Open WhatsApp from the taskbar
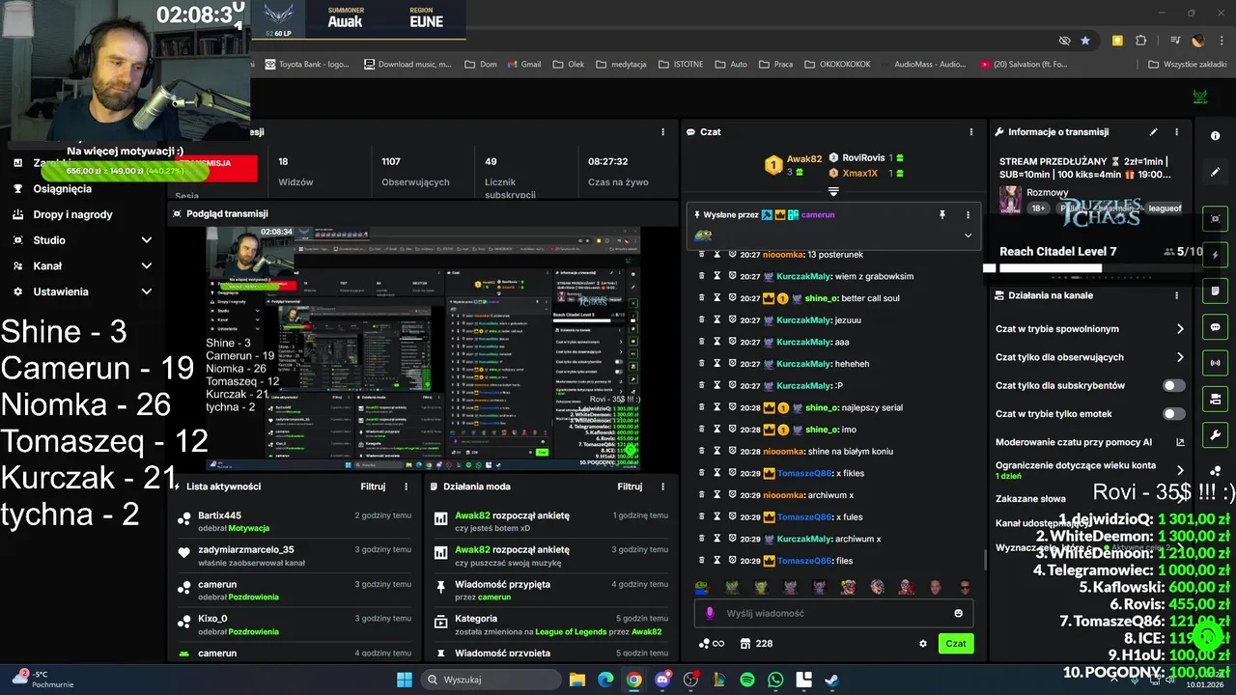 pos(776,680)
